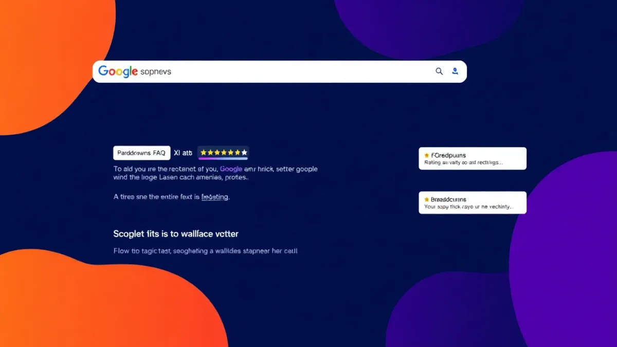Click the star icon on Breadcurns card
Image resolution: width=617 pixels, height=347 pixels.
coord(427,199)
